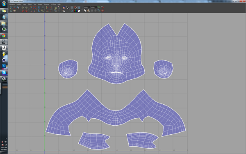Cut UVs along selected edges
The width and height of the screenshot is (246, 154).
(x=31, y=7)
